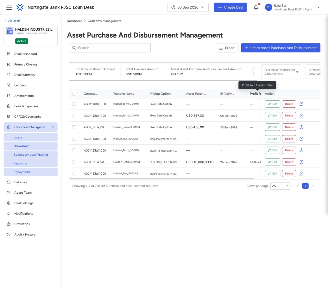Open the Repayment submenu item
The image size is (328, 288).
[30, 172]
